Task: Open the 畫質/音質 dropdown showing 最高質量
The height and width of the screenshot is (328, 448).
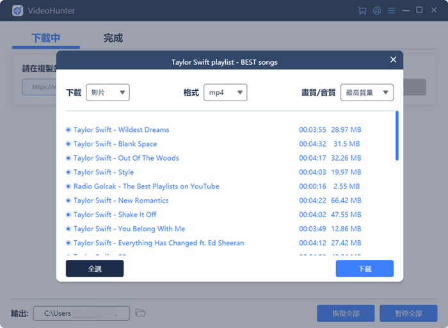Action: [367, 92]
